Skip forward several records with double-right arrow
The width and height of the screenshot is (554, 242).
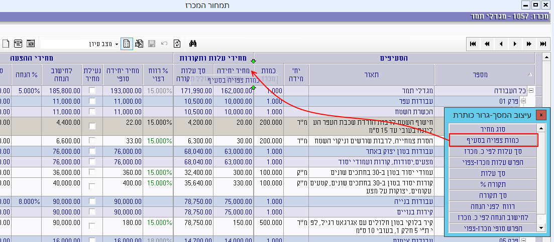(529, 44)
